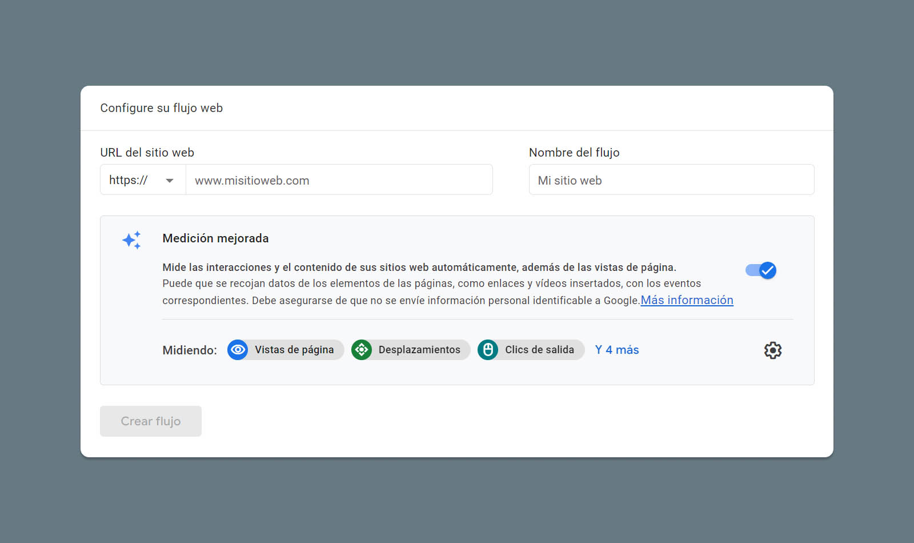
Task: Click the blue eye icon for page views
Action: pos(238,350)
